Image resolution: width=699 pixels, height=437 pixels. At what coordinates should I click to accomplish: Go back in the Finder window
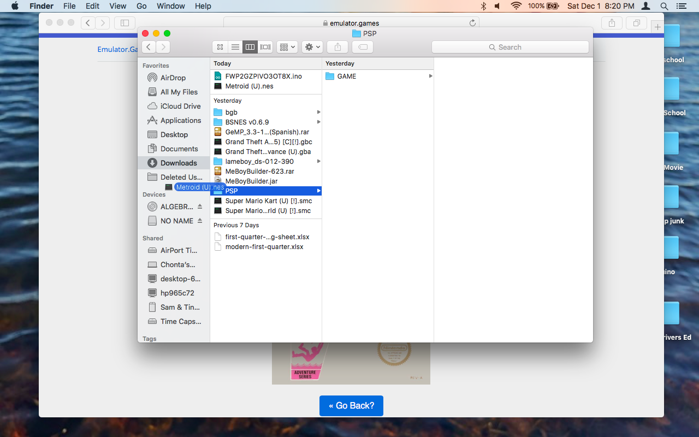(149, 47)
